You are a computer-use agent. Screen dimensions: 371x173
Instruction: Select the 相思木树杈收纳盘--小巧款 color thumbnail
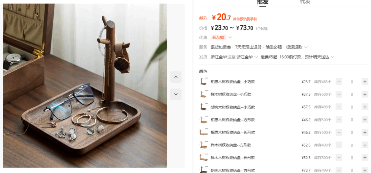click(x=204, y=82)
